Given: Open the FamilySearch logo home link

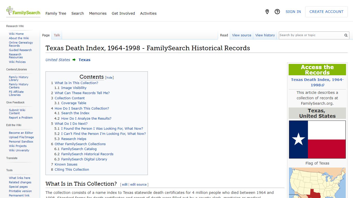Looking at the screenshot, I should tap(23, 11).
